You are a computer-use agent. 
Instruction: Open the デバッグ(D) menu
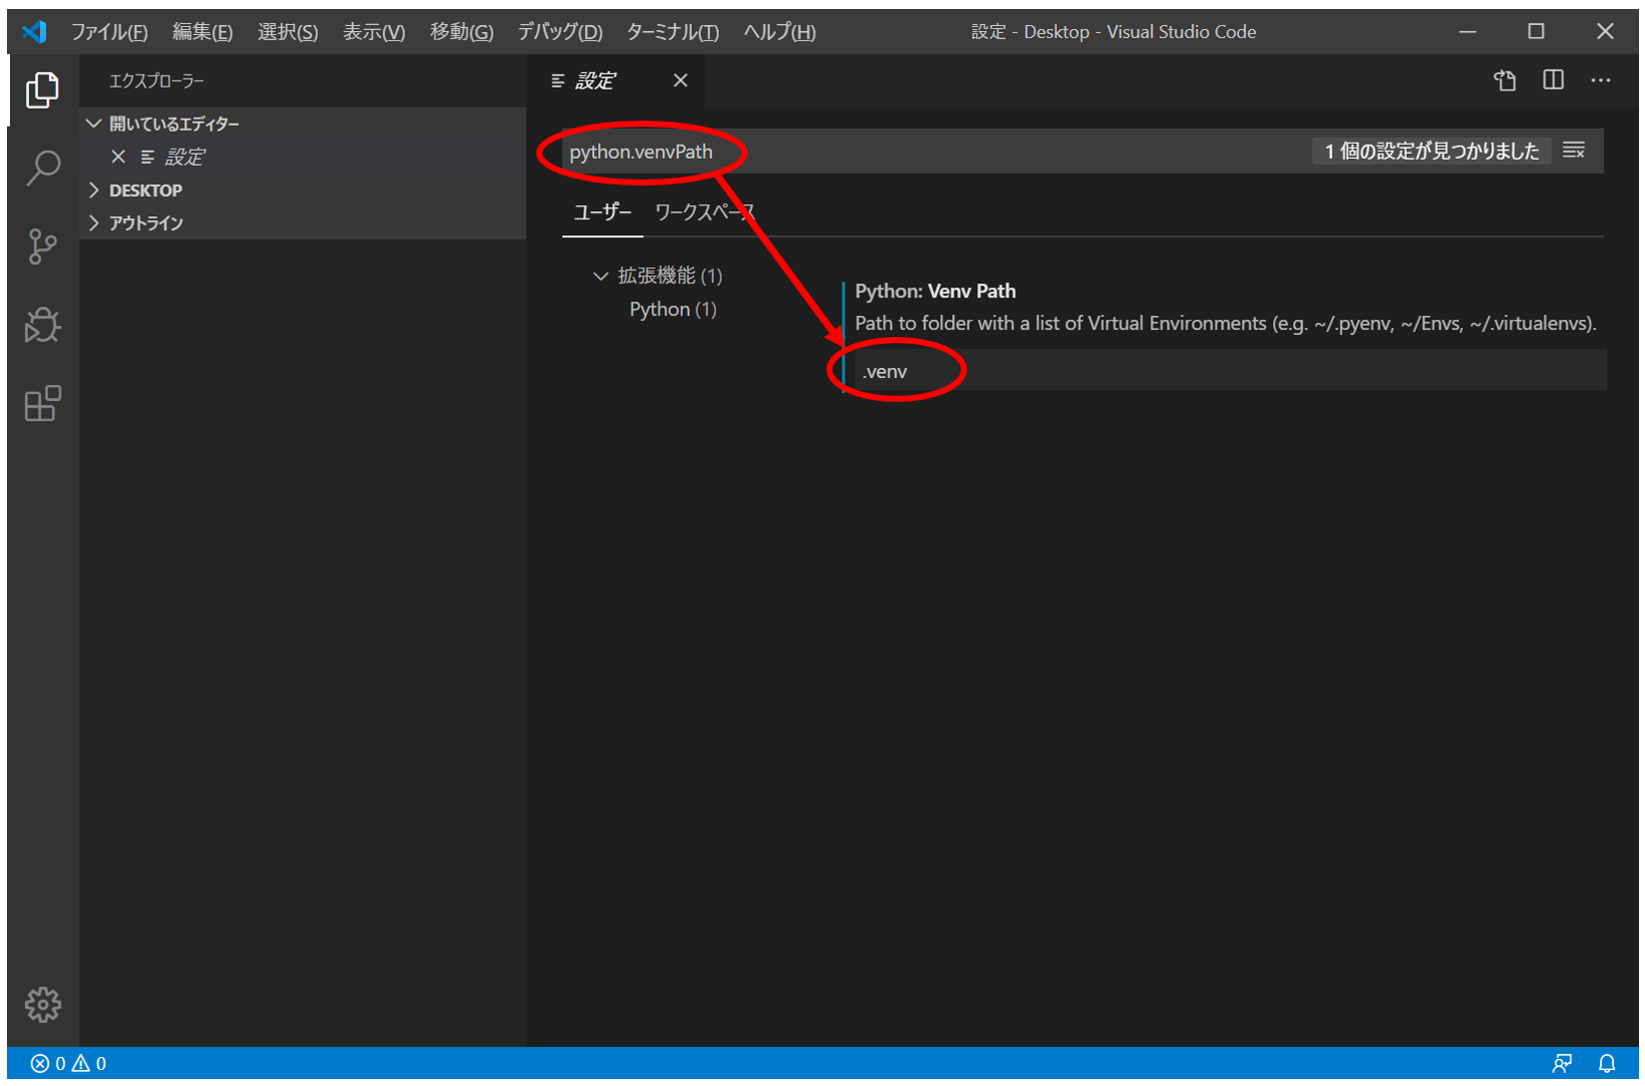coord(559,32)
